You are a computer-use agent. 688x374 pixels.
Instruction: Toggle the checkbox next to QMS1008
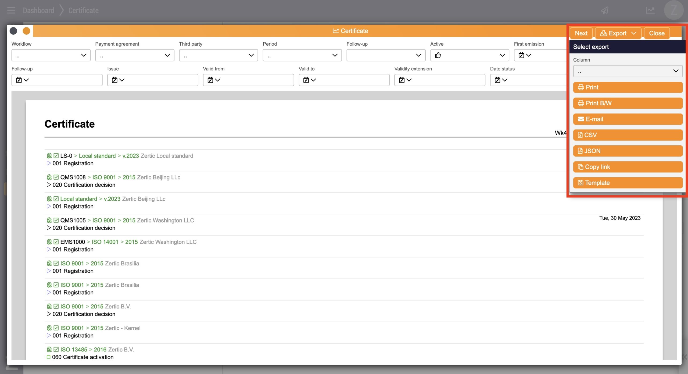(x=56, y=177)
